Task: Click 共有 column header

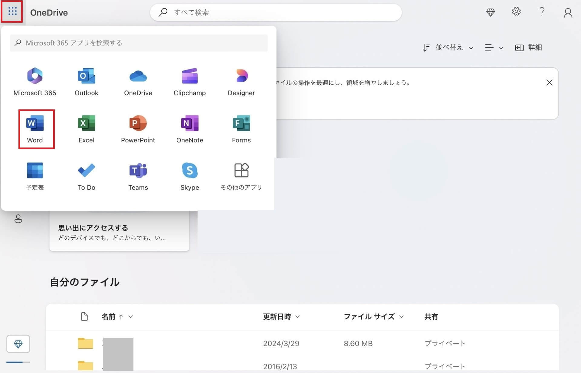Action: 431,316
